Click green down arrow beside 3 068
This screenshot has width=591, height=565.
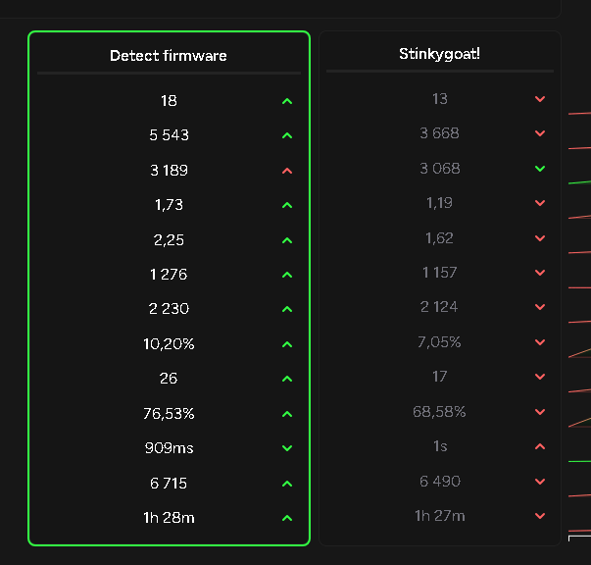540,169
